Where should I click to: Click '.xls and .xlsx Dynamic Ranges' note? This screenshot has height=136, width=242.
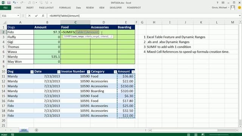[168, 42]
